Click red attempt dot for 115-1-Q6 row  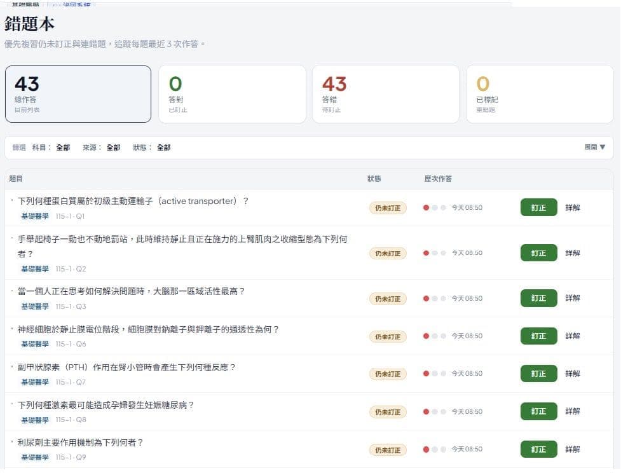tap(426, 336)
